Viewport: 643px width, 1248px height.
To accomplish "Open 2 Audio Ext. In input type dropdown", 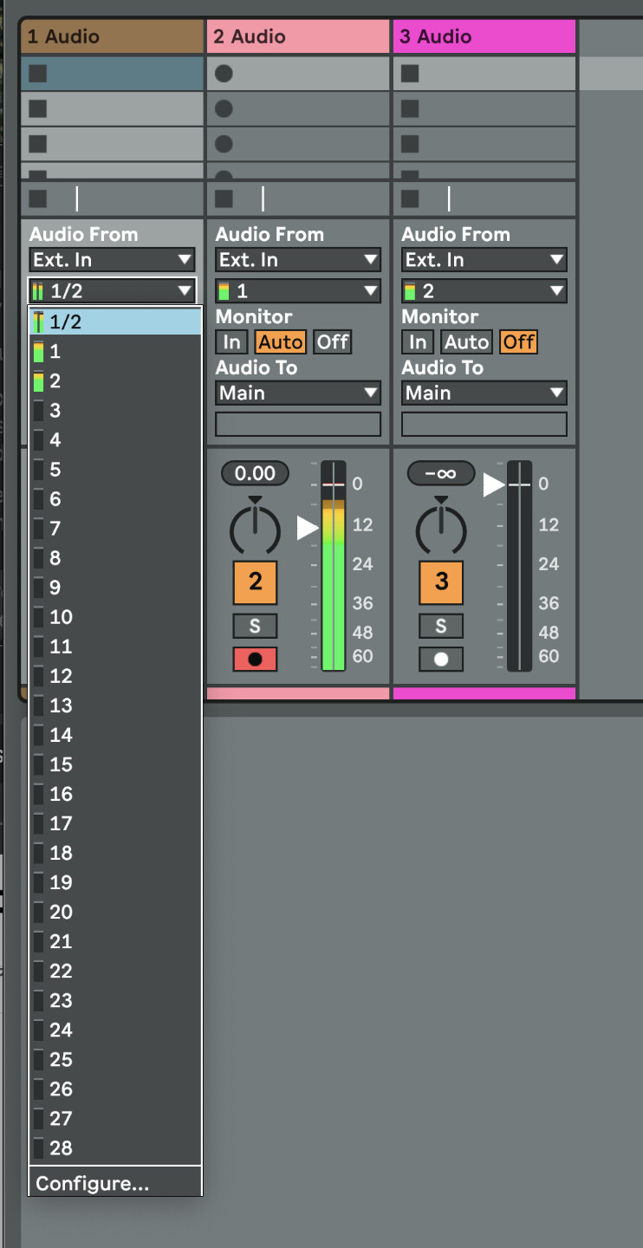I will pyautogui.click(x=298, y=259).
